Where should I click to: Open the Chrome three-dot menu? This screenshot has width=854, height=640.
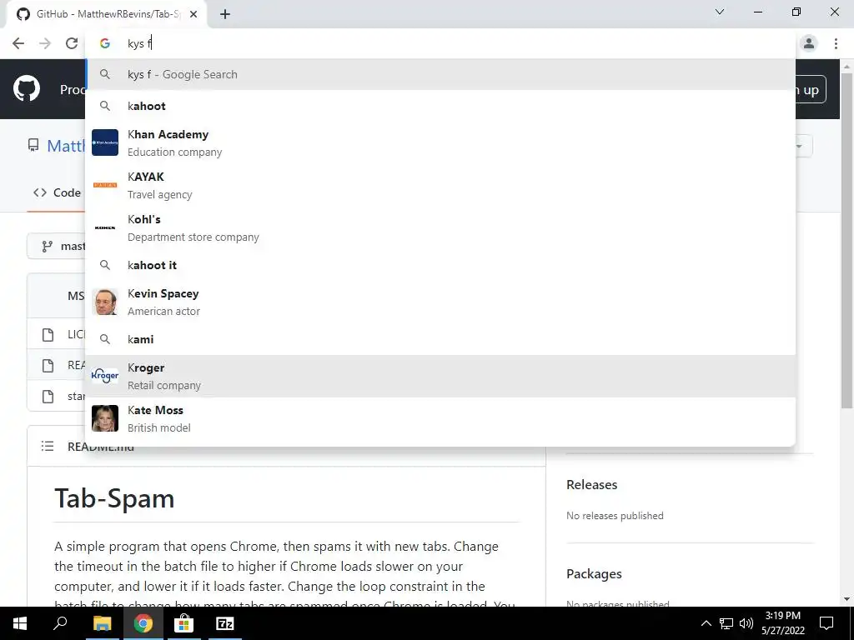pyautogui.click(x=836, y=43)
